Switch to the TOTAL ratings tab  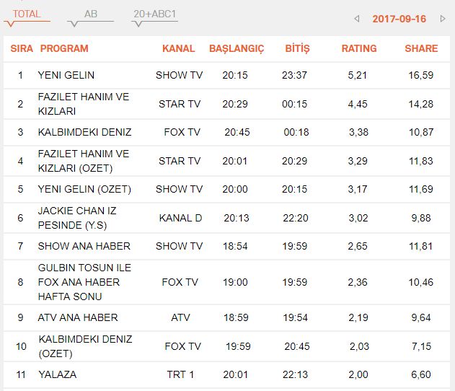pyautogui.click(x=27, y=14)
